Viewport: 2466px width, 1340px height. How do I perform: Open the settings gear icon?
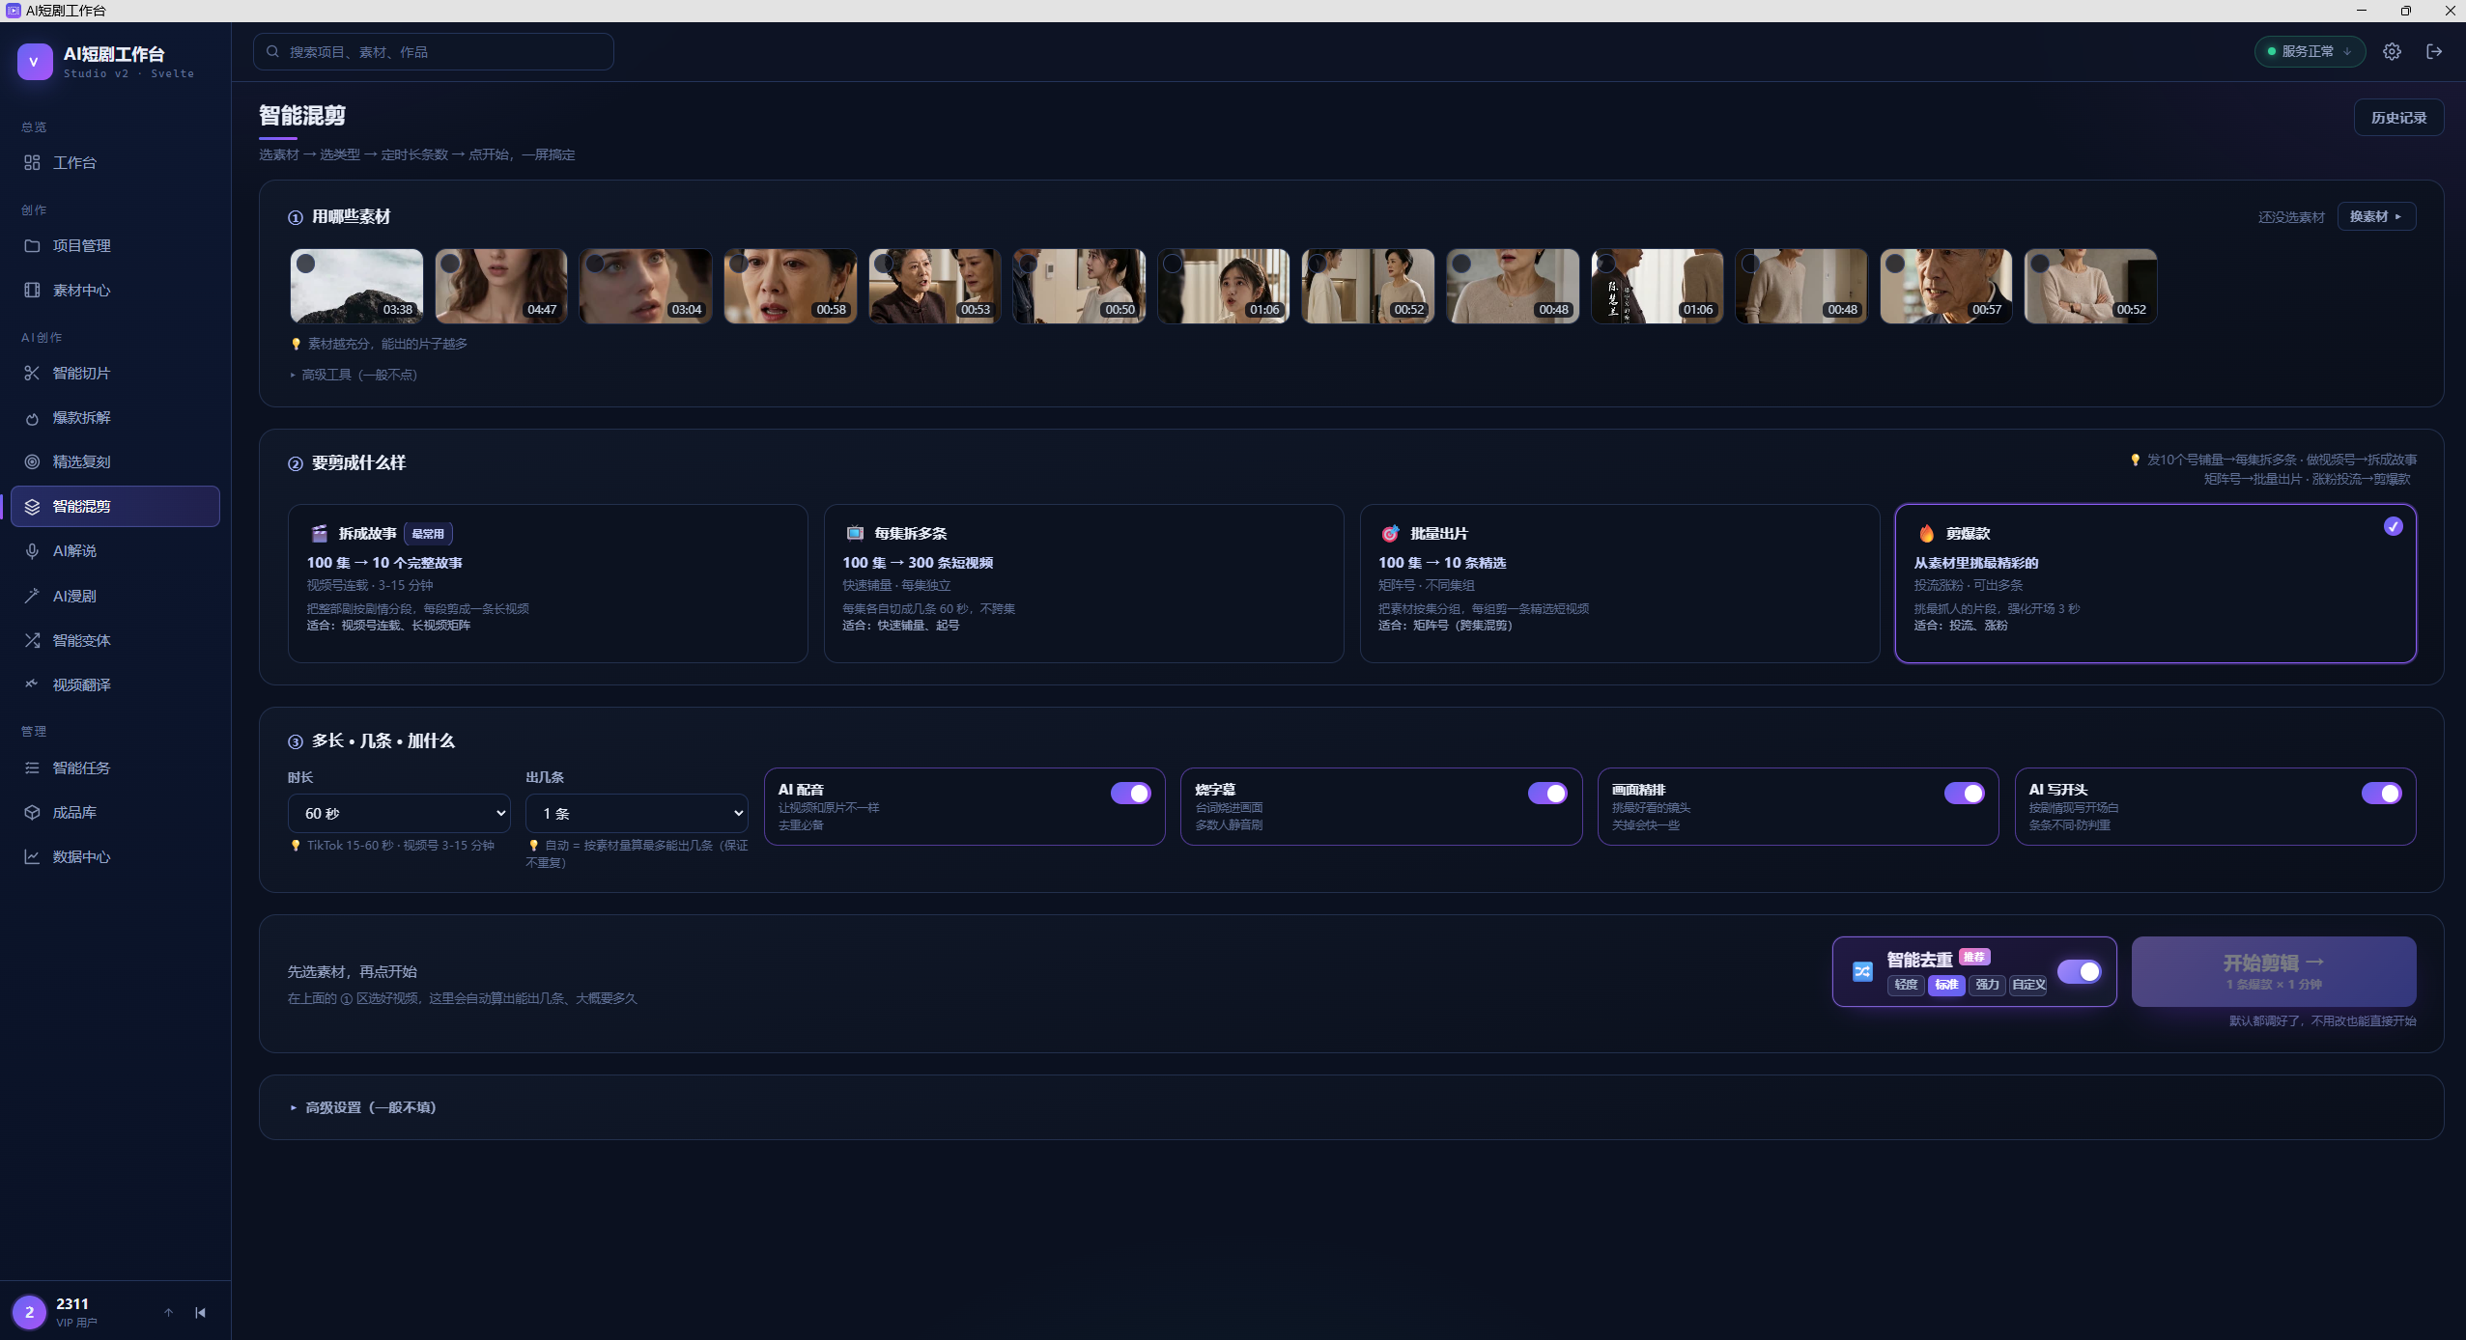(x=2392, y=52)
